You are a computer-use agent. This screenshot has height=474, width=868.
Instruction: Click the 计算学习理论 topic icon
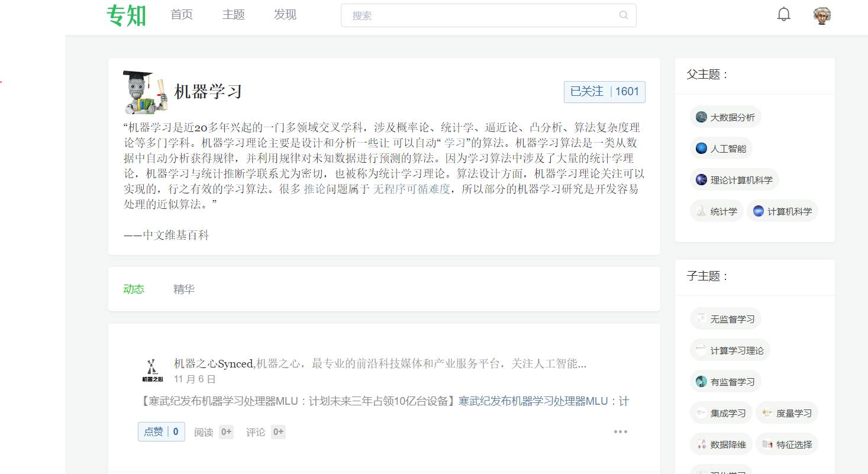(701, 350)
